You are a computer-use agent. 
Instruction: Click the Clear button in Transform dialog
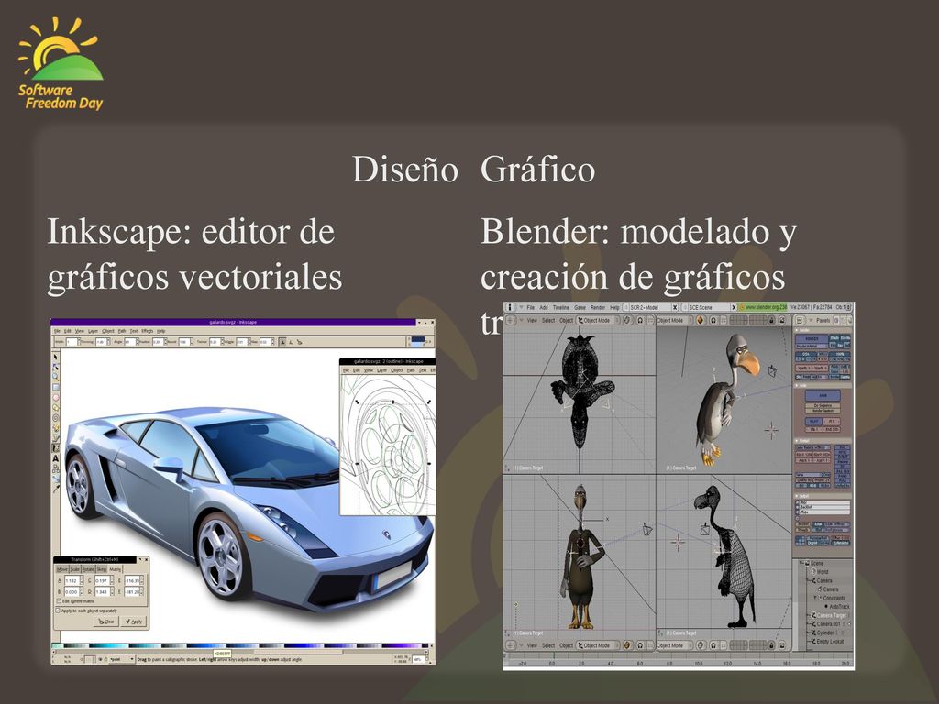[106, 621]
